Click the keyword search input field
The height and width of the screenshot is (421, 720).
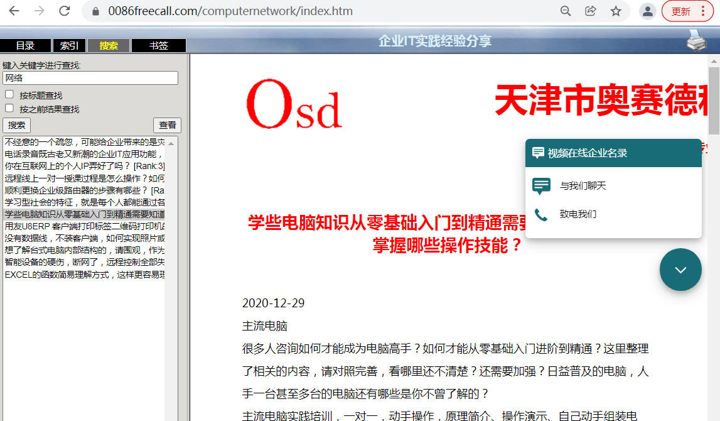[x=90, y=78]
